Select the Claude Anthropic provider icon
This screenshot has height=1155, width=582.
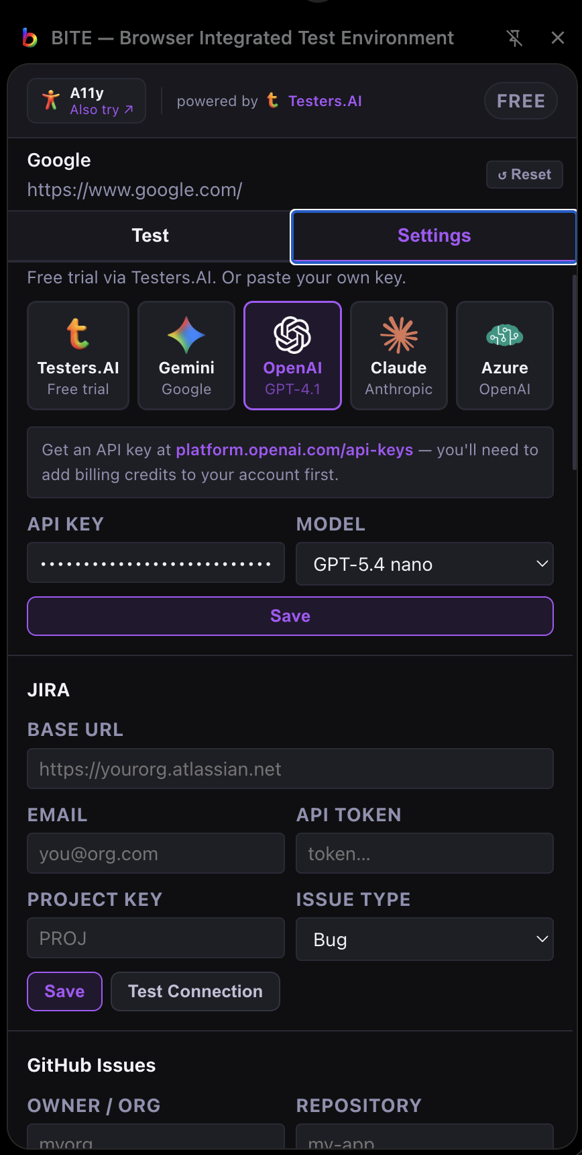[398, 334]
